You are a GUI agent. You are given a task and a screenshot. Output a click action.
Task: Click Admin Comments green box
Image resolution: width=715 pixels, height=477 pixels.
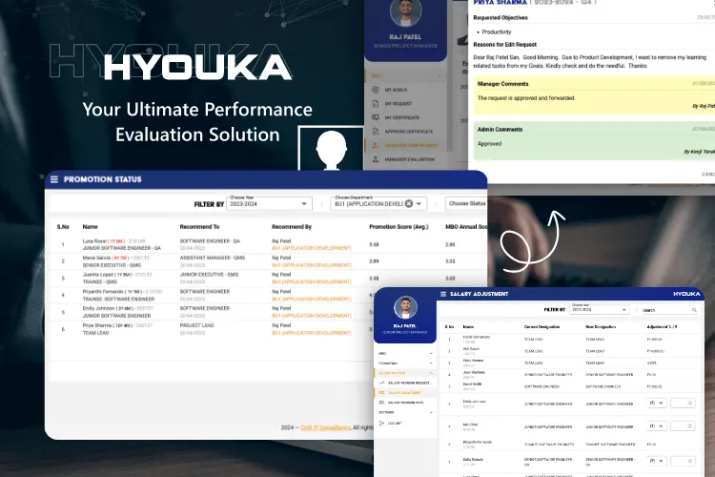click(594, 140)
